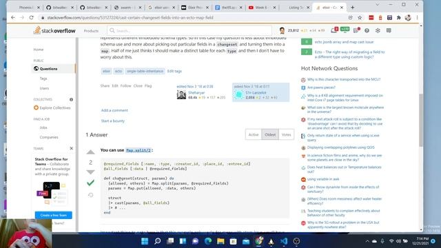Open Windows taskbar search

point(158,241)
